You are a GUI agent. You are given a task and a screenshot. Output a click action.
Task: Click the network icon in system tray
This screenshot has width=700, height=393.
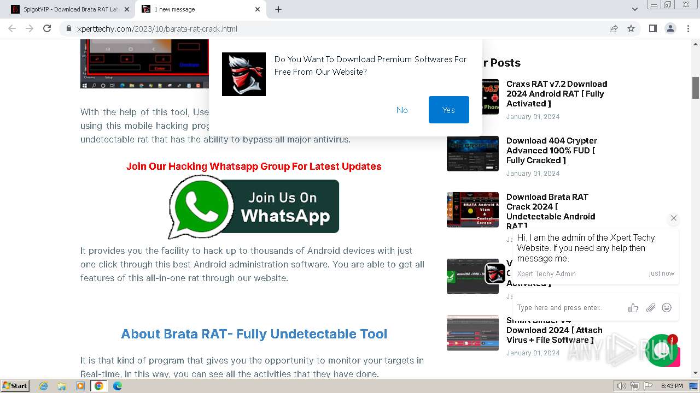click(x=634, y=386)
